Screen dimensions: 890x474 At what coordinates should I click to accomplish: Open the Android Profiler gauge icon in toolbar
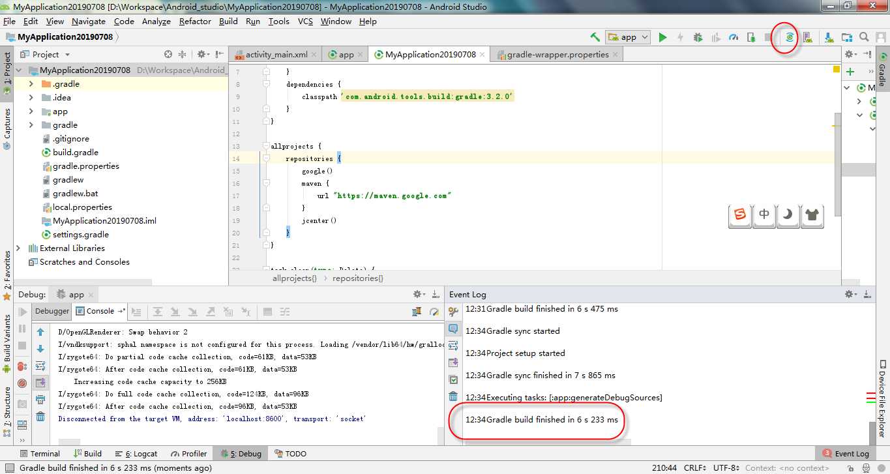(734, 38)
